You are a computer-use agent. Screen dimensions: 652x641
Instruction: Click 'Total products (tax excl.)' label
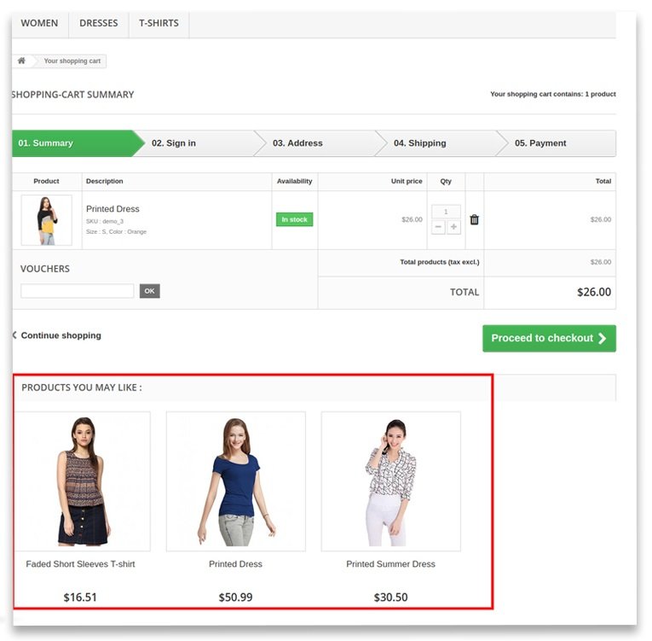[x=440, y=262]
